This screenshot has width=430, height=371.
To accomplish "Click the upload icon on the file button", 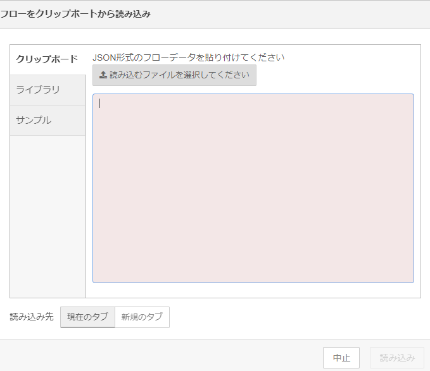I will point(103,75).
